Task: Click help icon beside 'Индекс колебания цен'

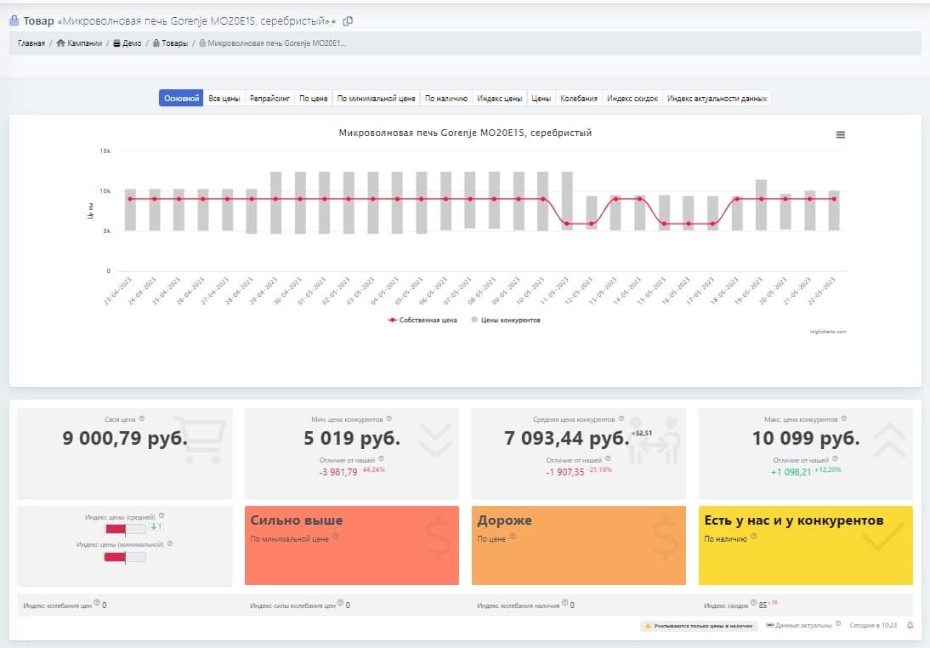Action: tap(96, 604)
